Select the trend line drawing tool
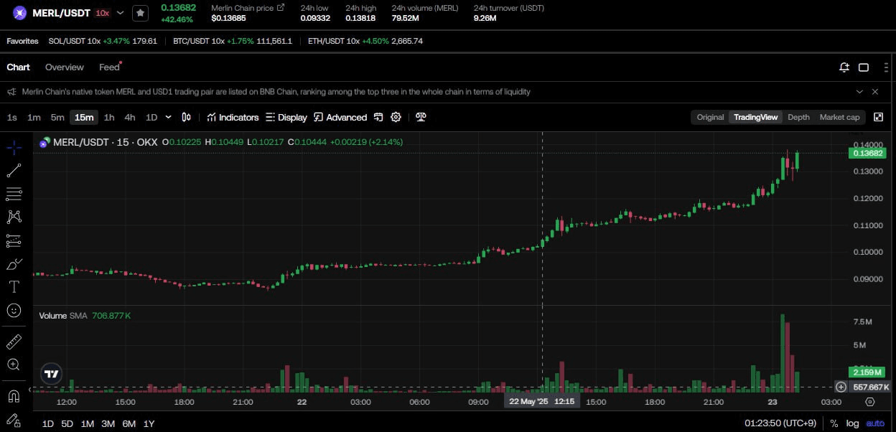This screenshot has height=432, width=896. click(x=14, y=171)
